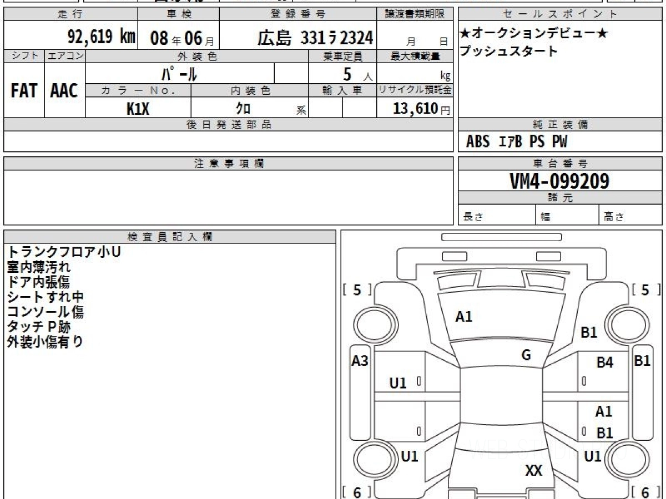
Task: Click the 乗車定員 header
Action: [342, 56]
